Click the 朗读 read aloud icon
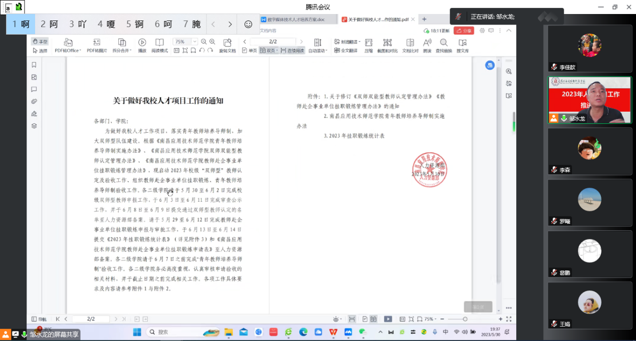Screen dimensions: 636x341 pos(427,46)
